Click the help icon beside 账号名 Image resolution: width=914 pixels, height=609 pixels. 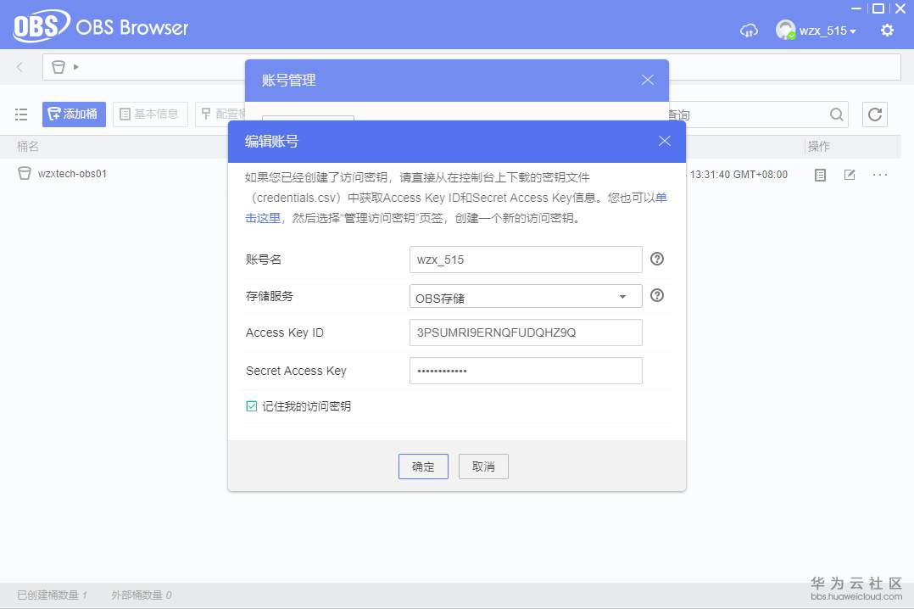click(657, 259)
